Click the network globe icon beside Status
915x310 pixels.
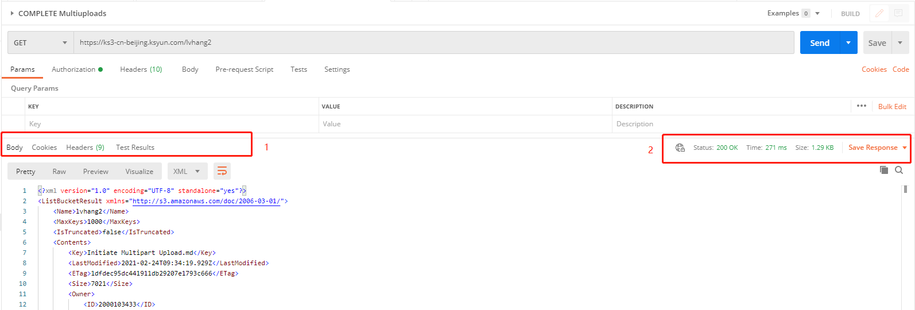coord(680,148)
